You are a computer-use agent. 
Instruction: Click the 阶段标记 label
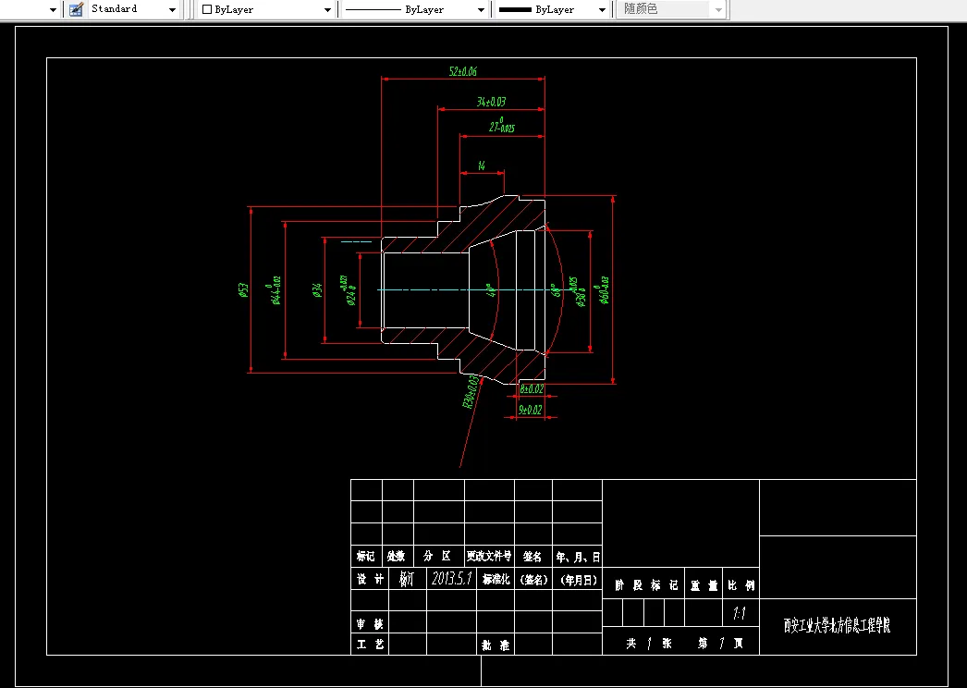tap(646, 585)
